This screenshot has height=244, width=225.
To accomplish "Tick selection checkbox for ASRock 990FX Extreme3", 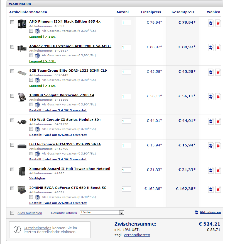I will click(x=12, y=47).
